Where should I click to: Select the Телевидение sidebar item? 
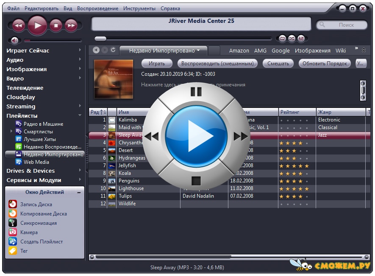pyautogui.click(x=25, y=88)
